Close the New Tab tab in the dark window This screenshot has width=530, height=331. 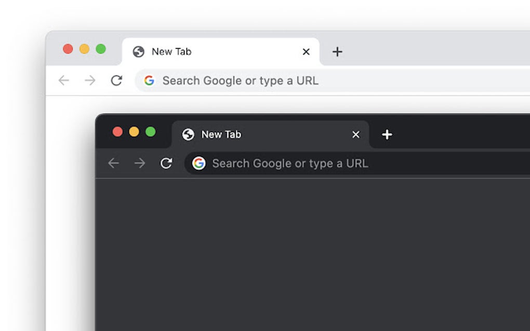click(x=356, y=135)
